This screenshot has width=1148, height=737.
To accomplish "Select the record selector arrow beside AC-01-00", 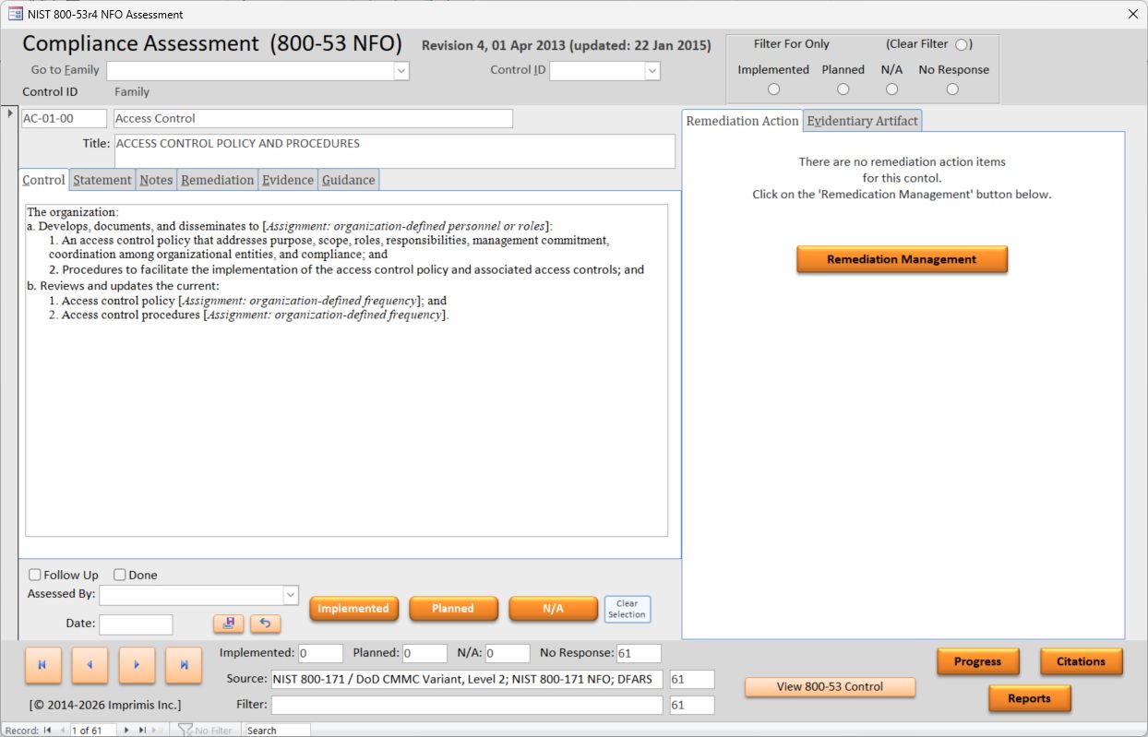I will [10, 113].
